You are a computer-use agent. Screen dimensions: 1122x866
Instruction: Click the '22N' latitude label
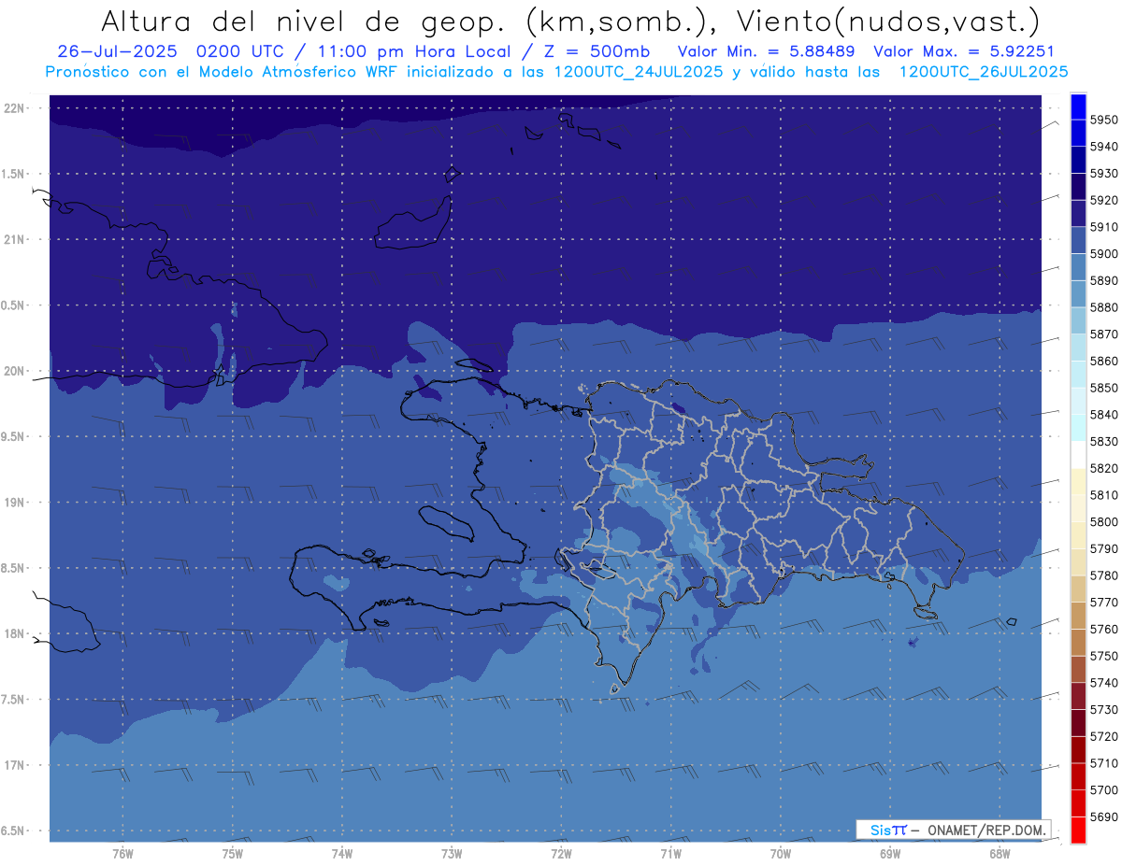(x=14, y=108)
